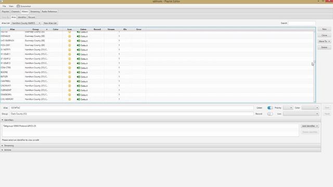This screenshot has height=187, width=333.
Task: Collapse the Identifiers section
Action: click(x=2, y=120)
